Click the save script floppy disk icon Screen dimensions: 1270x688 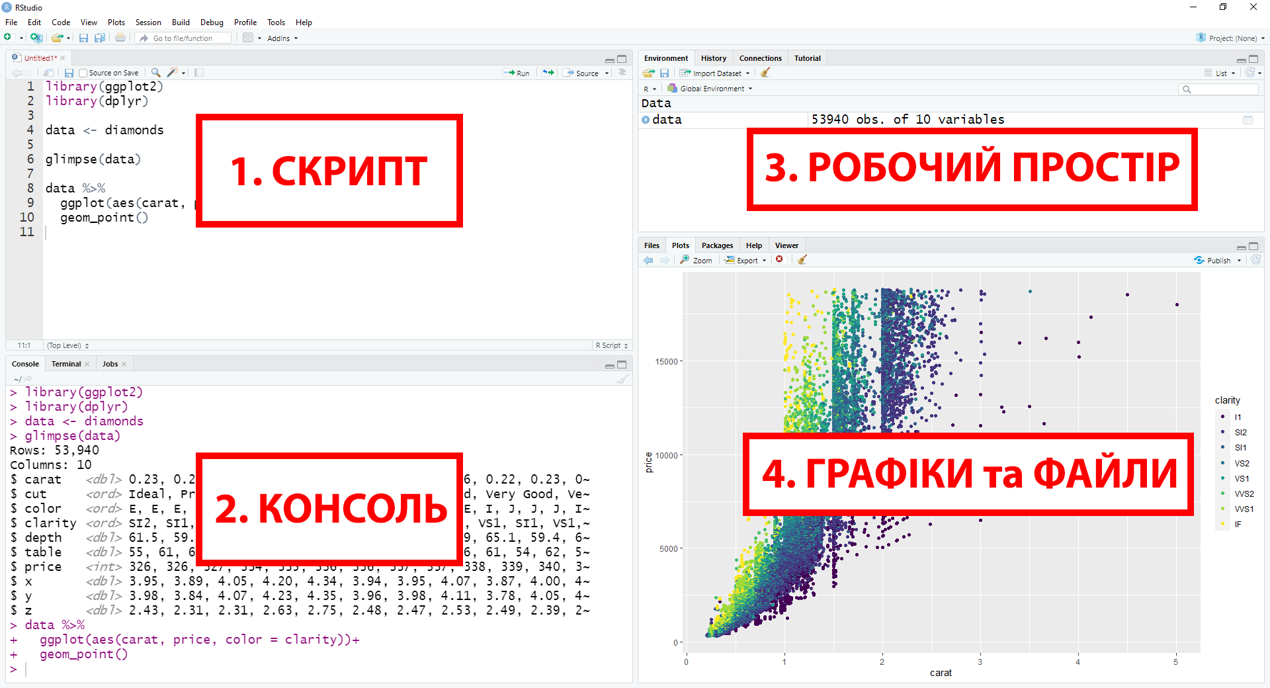(x=69, y=73)
